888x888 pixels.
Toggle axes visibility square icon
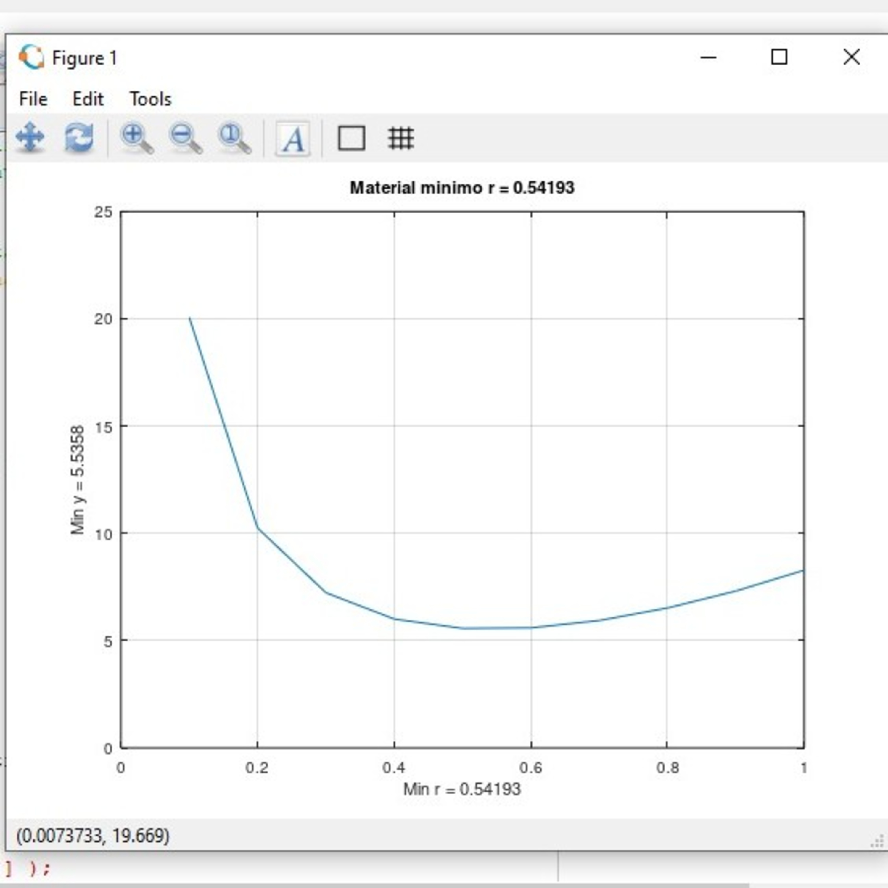click(352, 138)
